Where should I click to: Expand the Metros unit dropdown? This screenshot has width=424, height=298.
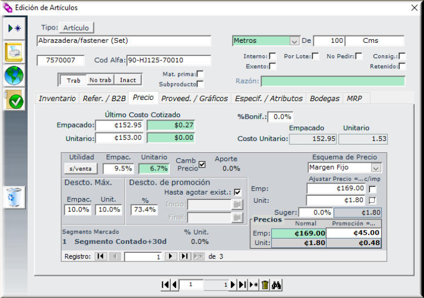point(294,41)
